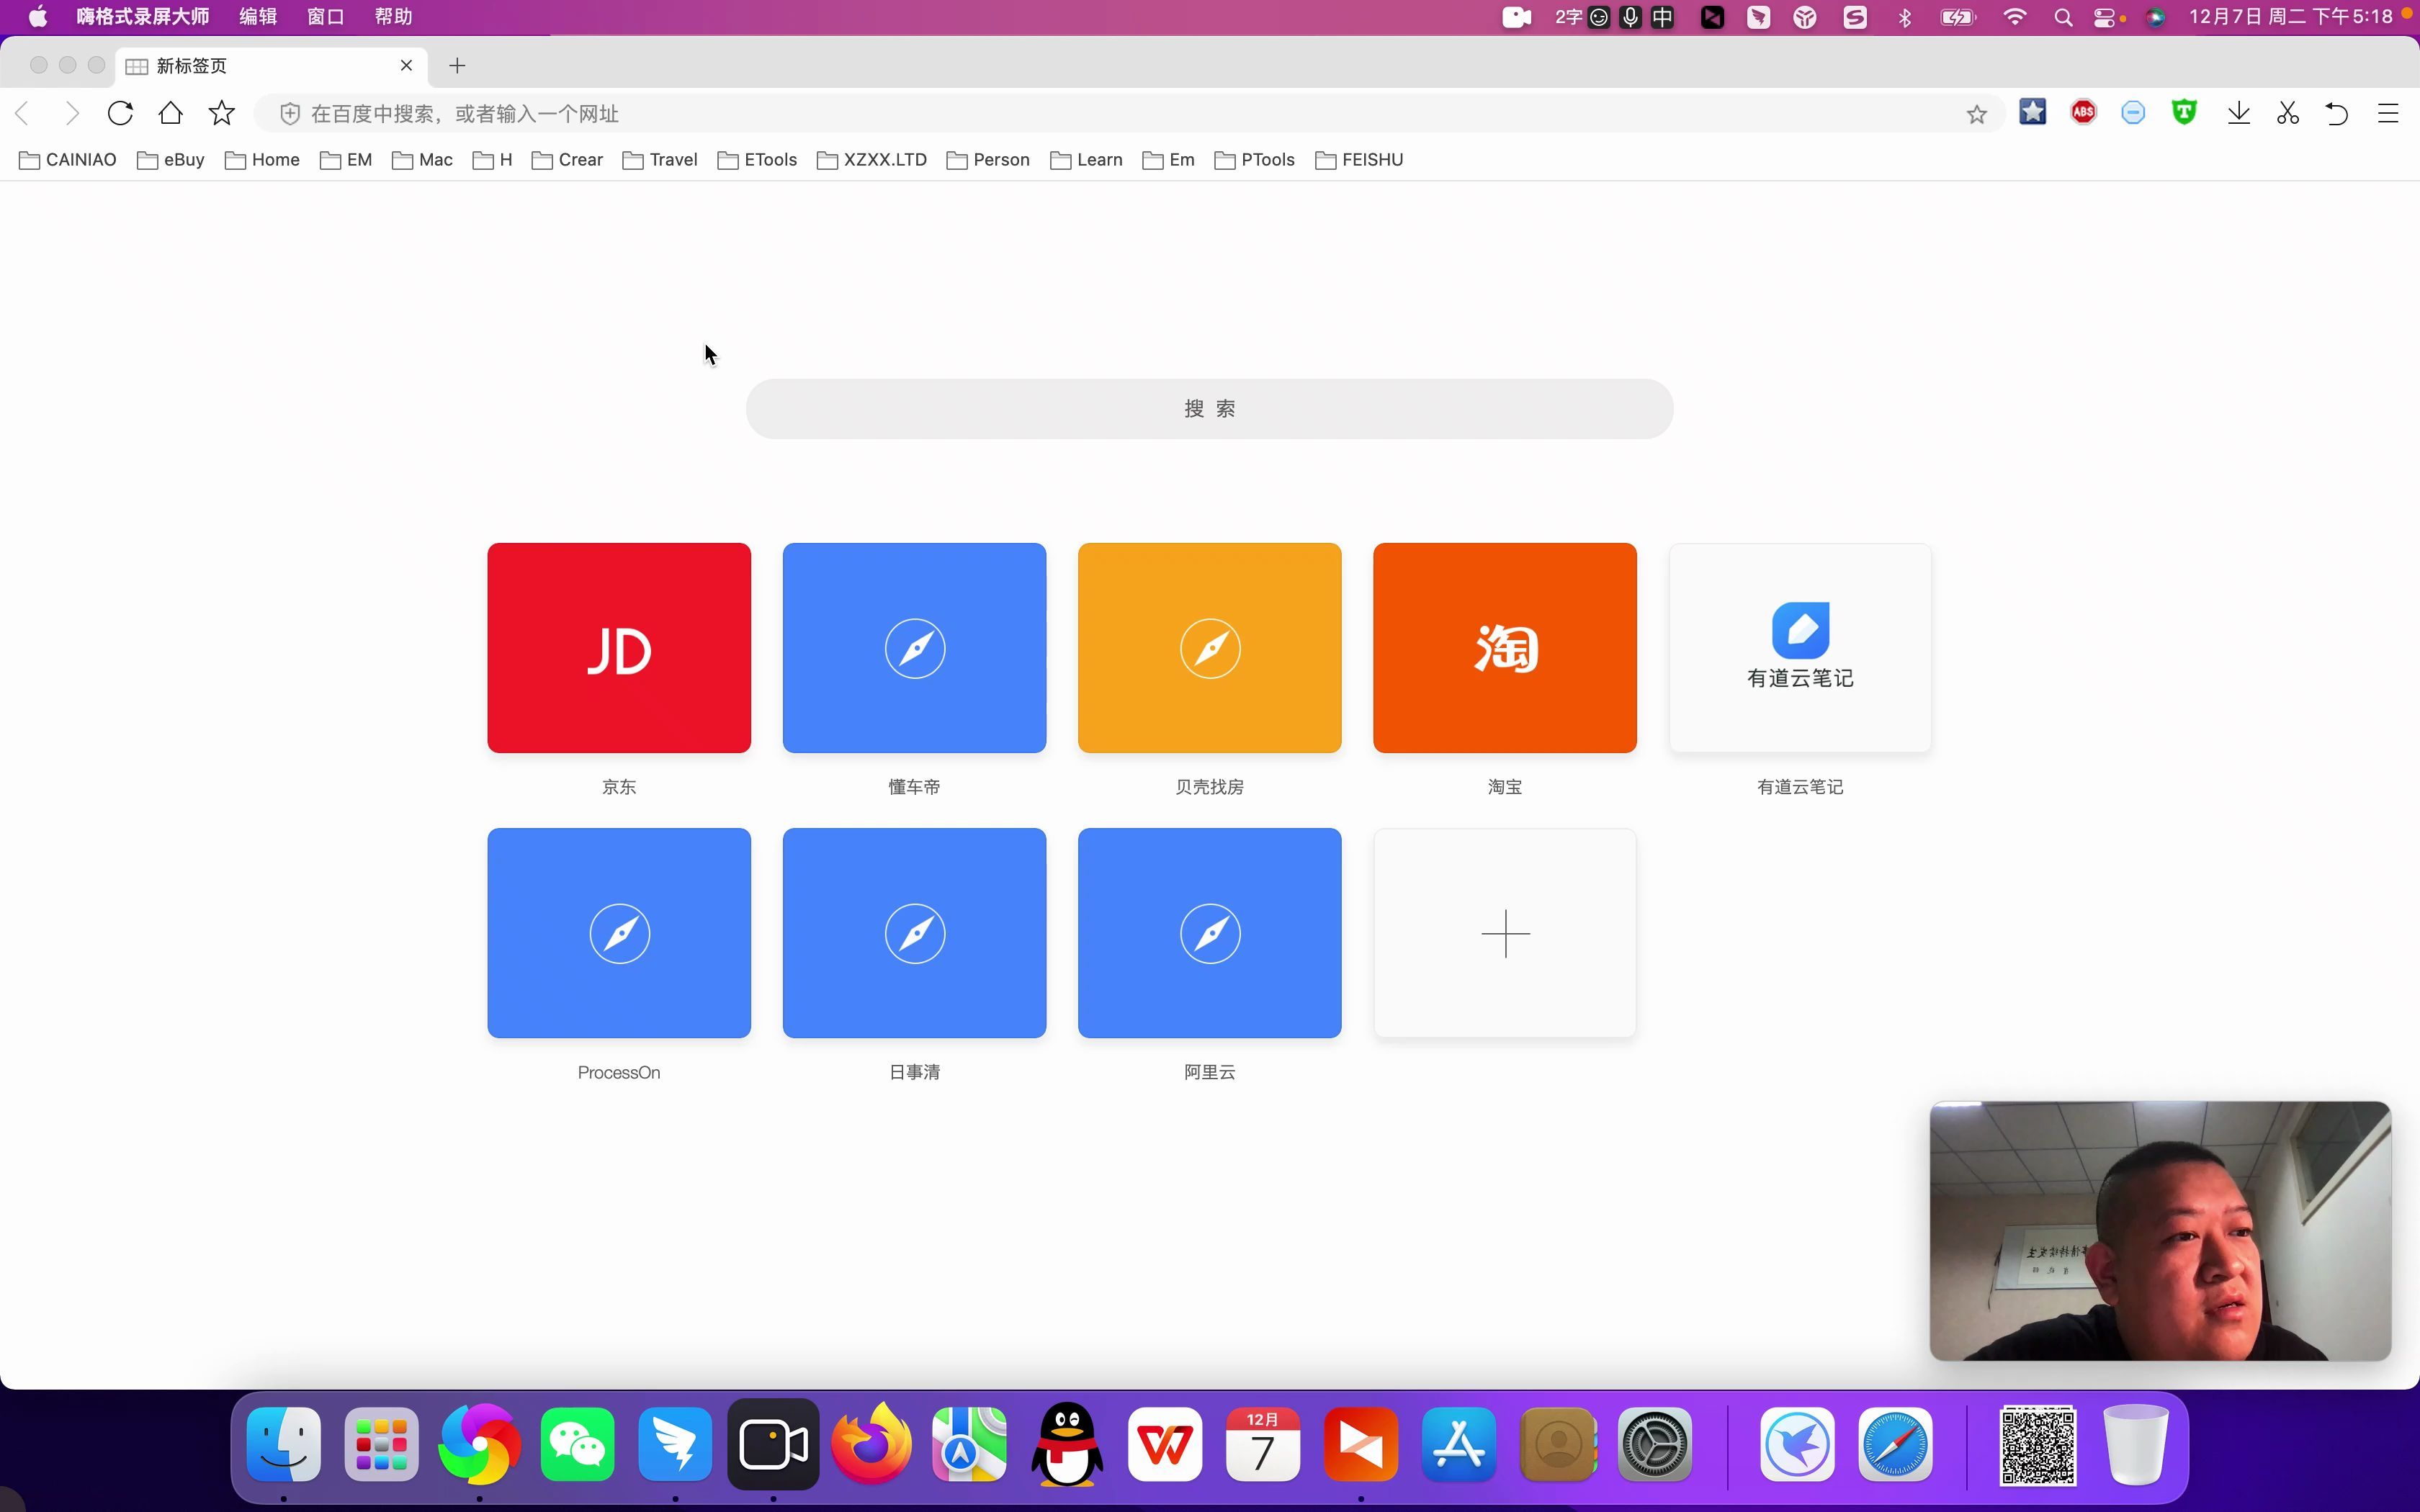Bookmark this page via address bar star
The height and width of the screenshot is (1512, 2420).
(x=1976, y=114)
